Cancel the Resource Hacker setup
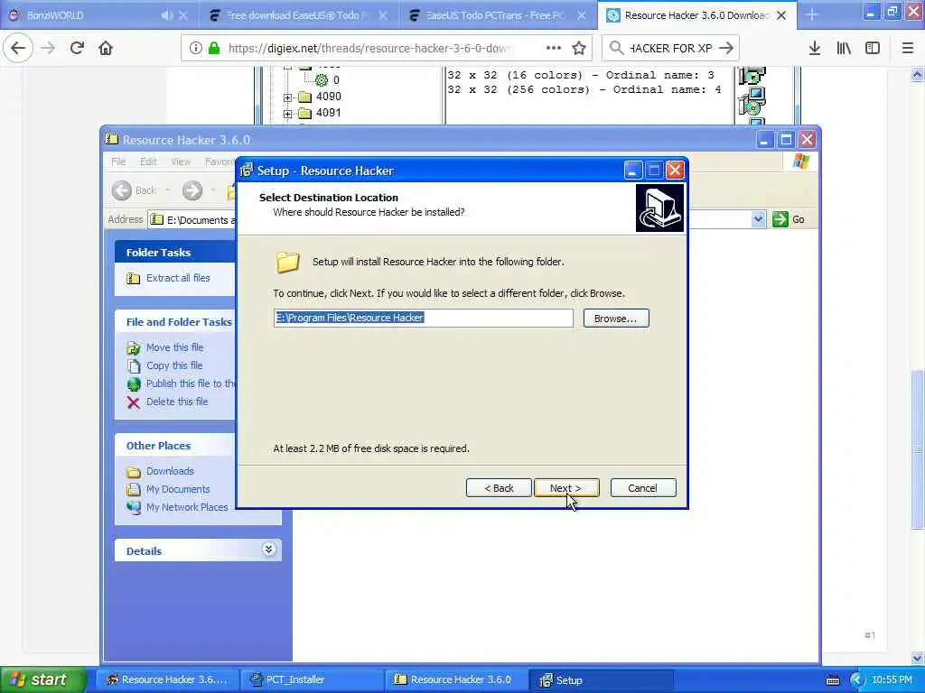Image resolution: width=925 pixels, height=693 pixels. [643, 488]
